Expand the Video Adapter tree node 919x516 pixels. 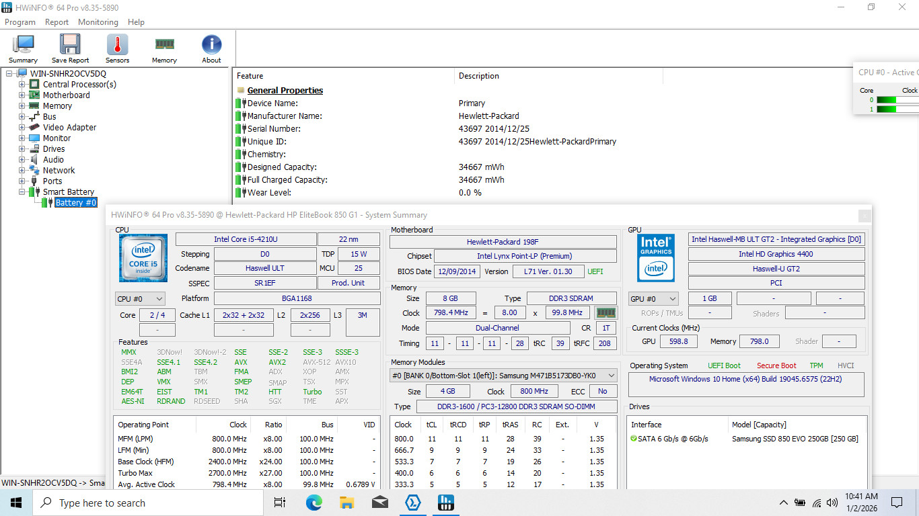point(22,128)
